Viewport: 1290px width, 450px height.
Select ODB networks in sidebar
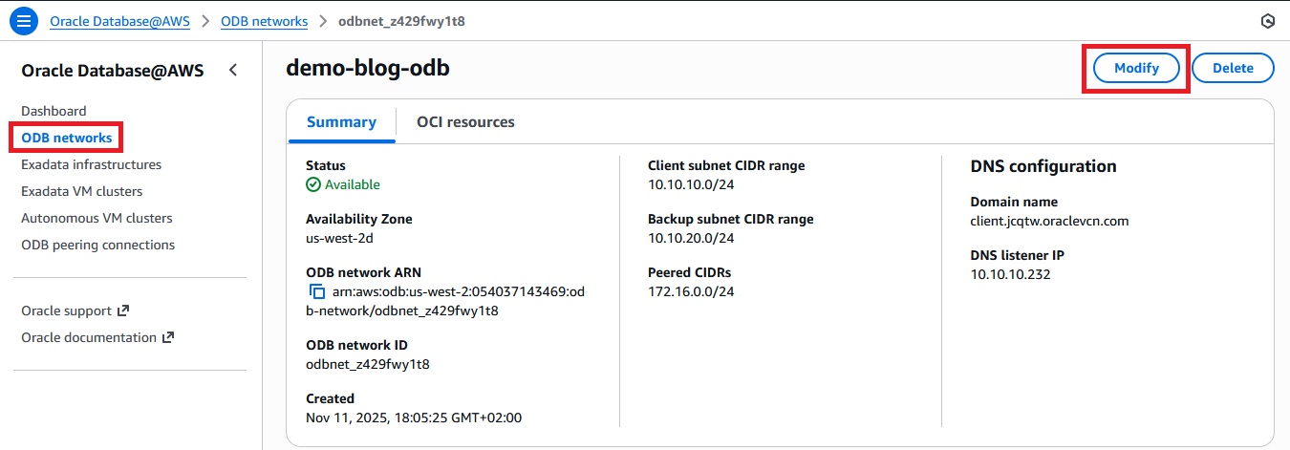point(67,138)
